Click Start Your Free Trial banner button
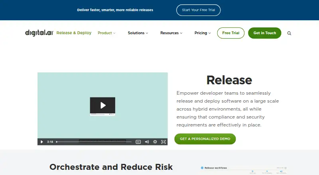This screenshot has width=319, height=175. tap(198, 10)
